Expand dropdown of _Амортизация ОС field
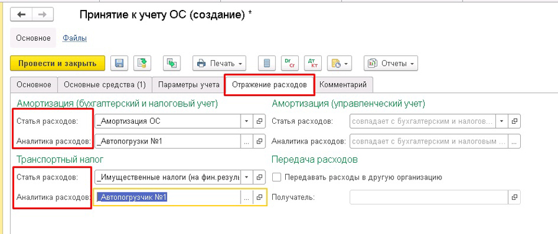 [x=247, y=121]
